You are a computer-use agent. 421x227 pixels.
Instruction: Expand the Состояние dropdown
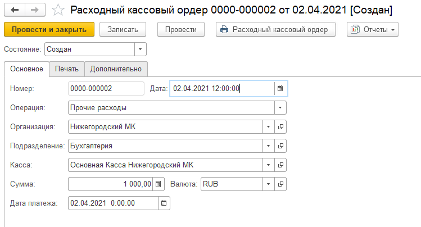tap(140, 49)
